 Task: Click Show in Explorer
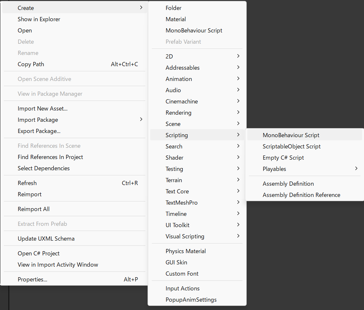pyautogui.click(x=39, y=19)
